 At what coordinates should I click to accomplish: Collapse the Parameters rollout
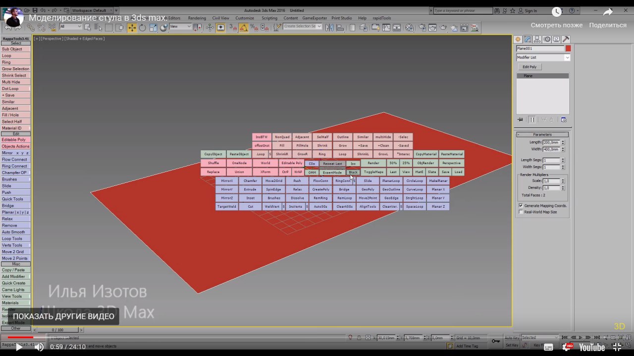[x=542, y=134]
